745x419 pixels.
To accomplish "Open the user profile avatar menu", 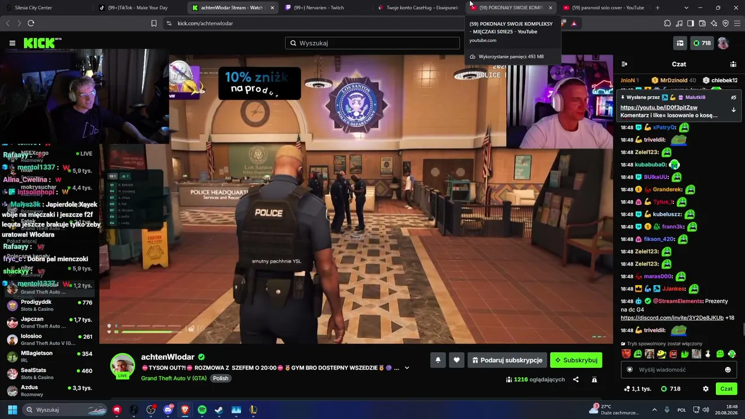I will tap(723, 43).
